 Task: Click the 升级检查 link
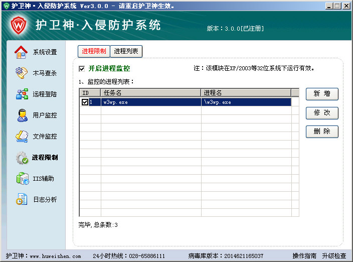click(334, 256)
